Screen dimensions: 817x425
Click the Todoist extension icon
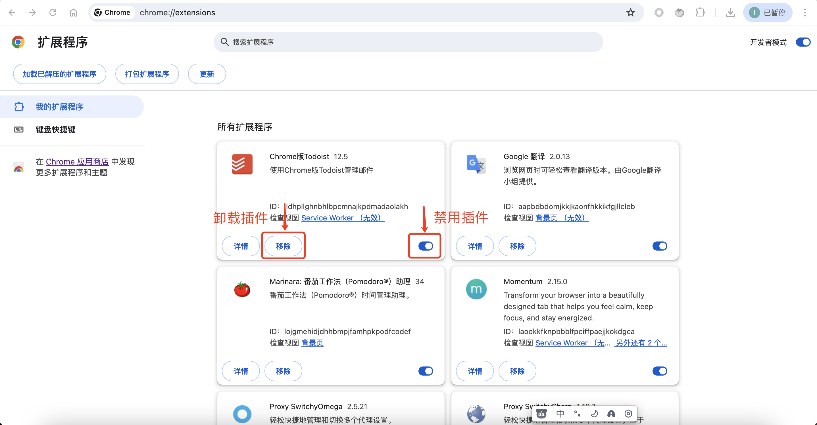click(242, 164)
